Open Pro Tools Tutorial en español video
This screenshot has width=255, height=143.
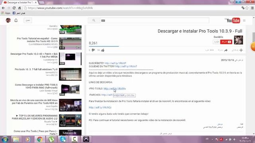click(37, 40)
